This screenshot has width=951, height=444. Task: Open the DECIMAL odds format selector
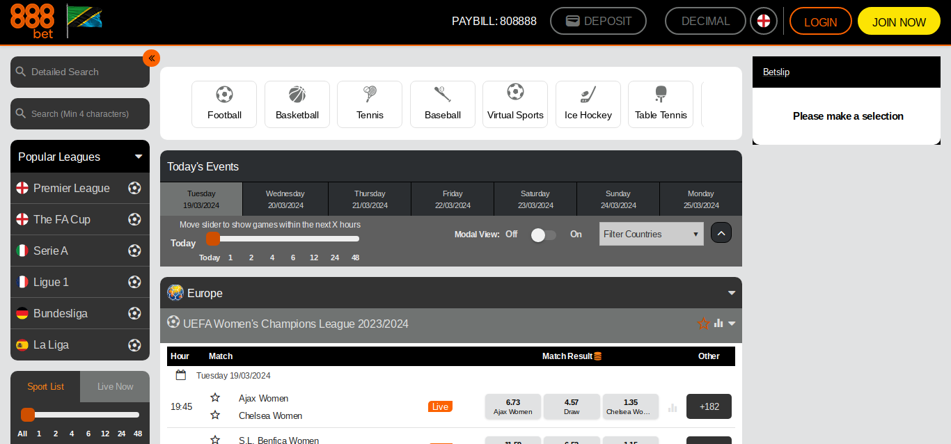coord(705,21)
